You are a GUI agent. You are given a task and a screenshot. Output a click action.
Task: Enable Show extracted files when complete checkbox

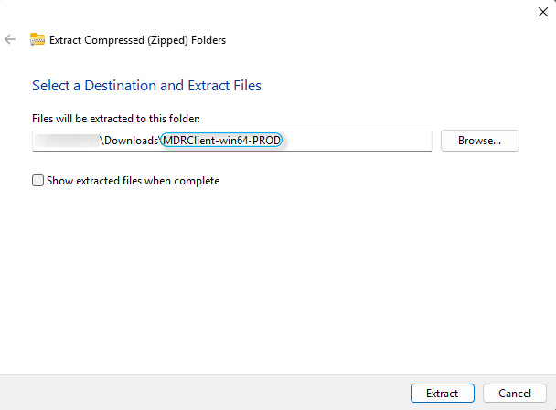point(37,181)
